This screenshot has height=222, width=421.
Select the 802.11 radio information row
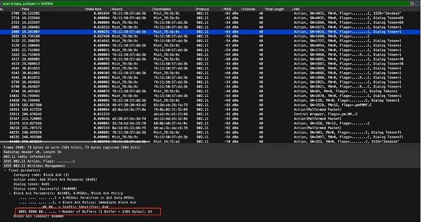coord(210,157)
